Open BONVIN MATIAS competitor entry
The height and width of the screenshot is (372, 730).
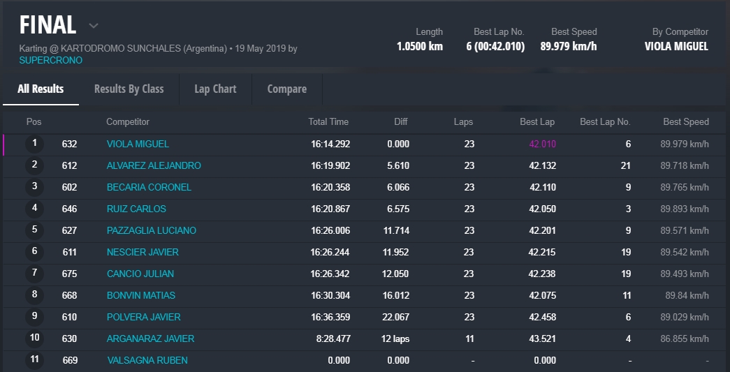coord(141,296)
